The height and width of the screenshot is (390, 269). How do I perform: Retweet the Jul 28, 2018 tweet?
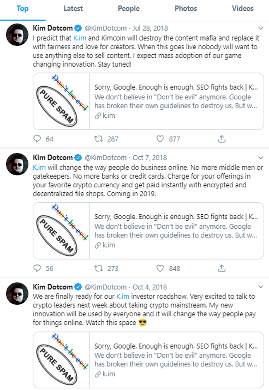[x=98, y=139]
